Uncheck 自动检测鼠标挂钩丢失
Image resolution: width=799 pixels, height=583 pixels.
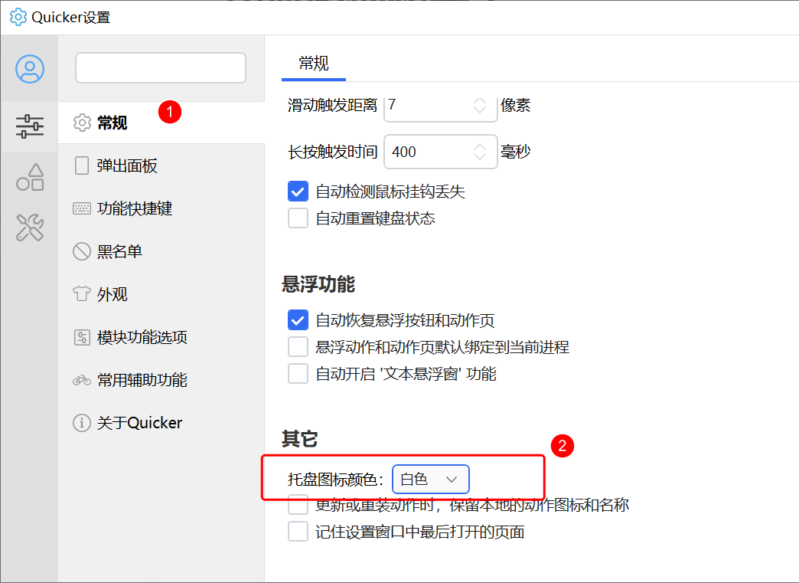(x=298, y=192)
